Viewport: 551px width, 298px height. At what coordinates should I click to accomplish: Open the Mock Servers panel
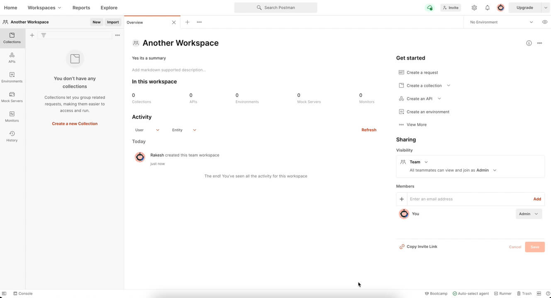(12, 97)
